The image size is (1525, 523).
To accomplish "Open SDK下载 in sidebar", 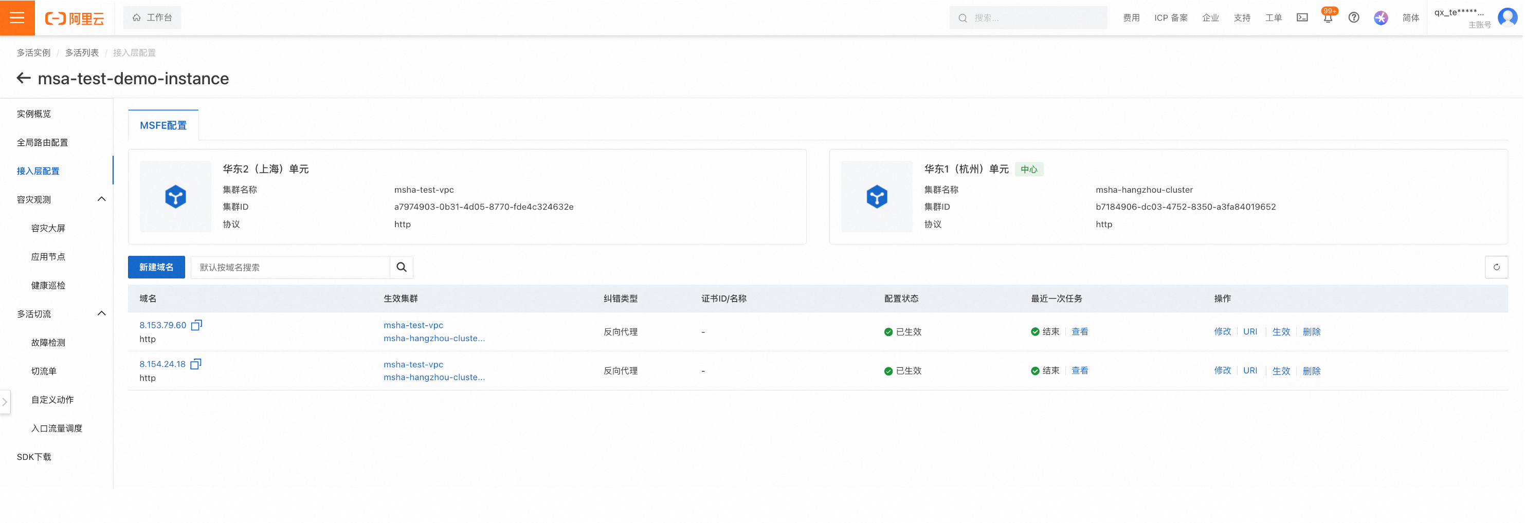I will point(34,457).
